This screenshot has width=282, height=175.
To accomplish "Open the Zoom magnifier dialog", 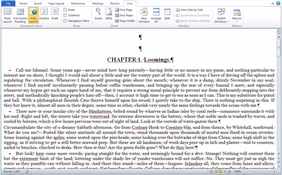I will tap(98, 14).
